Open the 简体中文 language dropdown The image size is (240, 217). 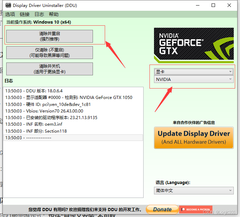point(194,191)
